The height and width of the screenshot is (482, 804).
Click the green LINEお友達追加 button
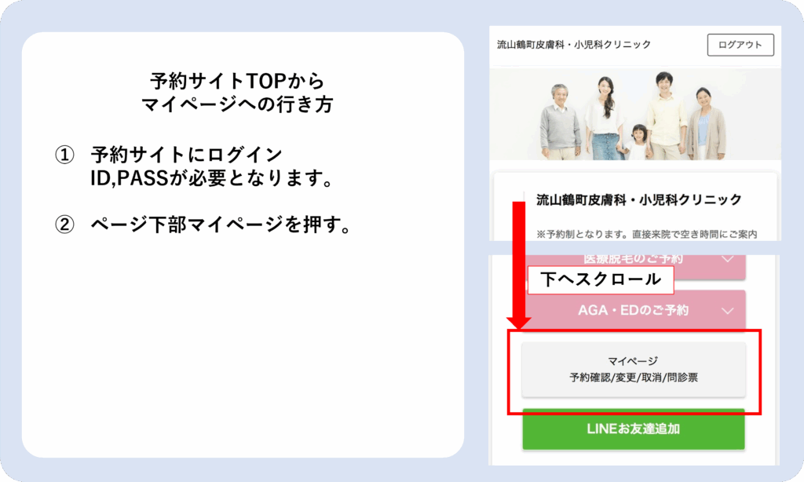point(634,429)
